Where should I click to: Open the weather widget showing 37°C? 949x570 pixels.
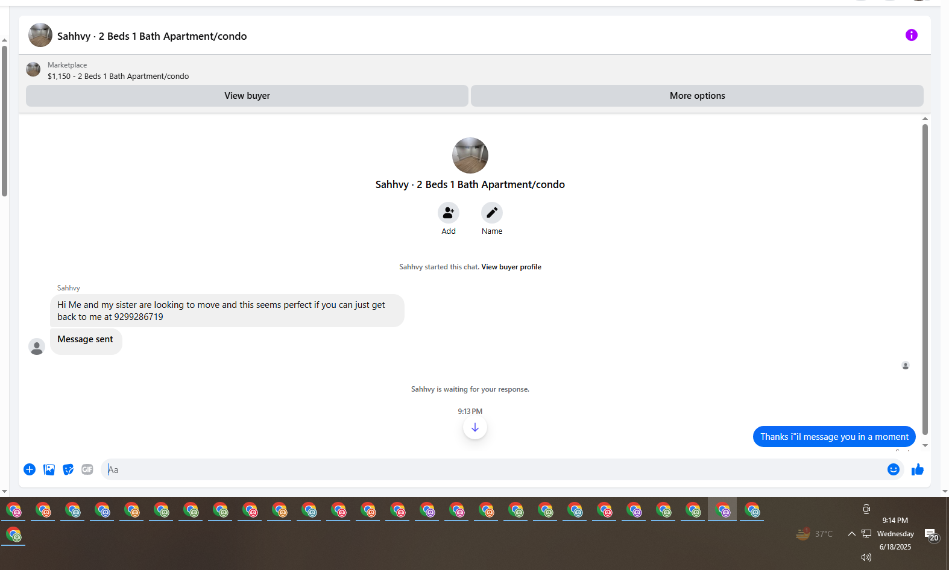[x=814, y=534]
